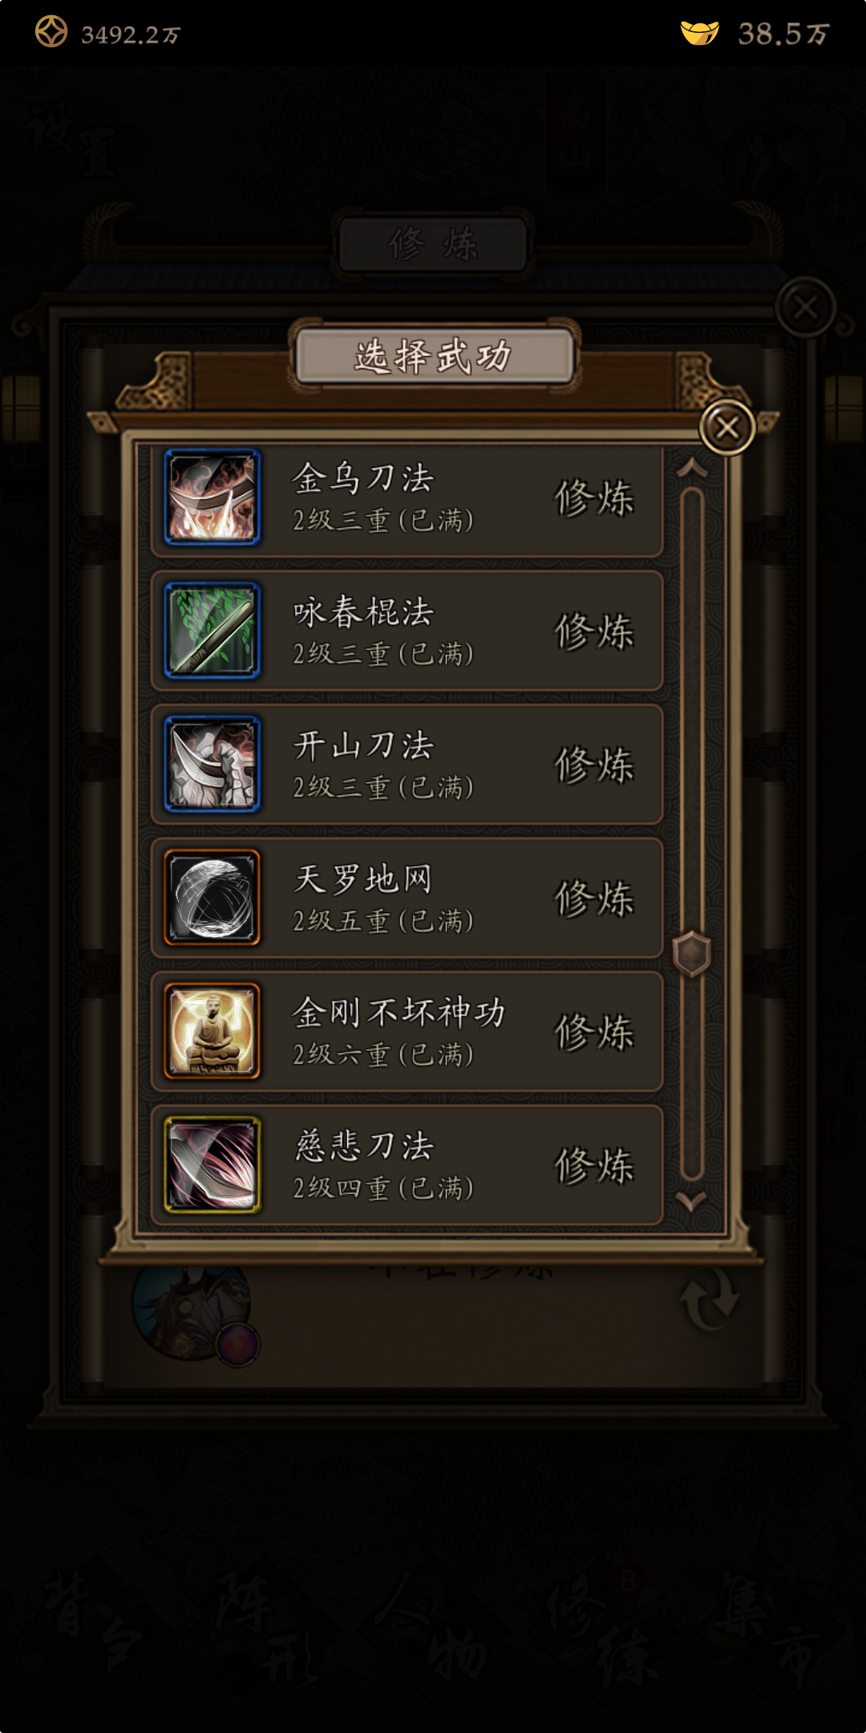
Task: Choose the 天罗地网 web sphere icon
Action: click(212, 897)
